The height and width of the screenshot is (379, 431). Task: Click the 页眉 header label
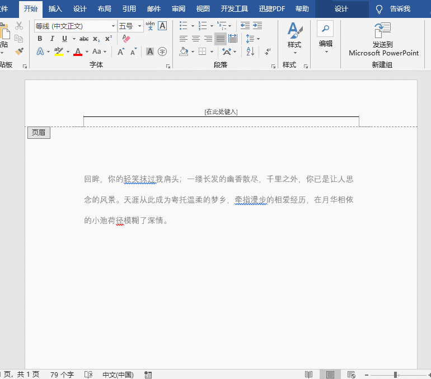click(39, 133)
